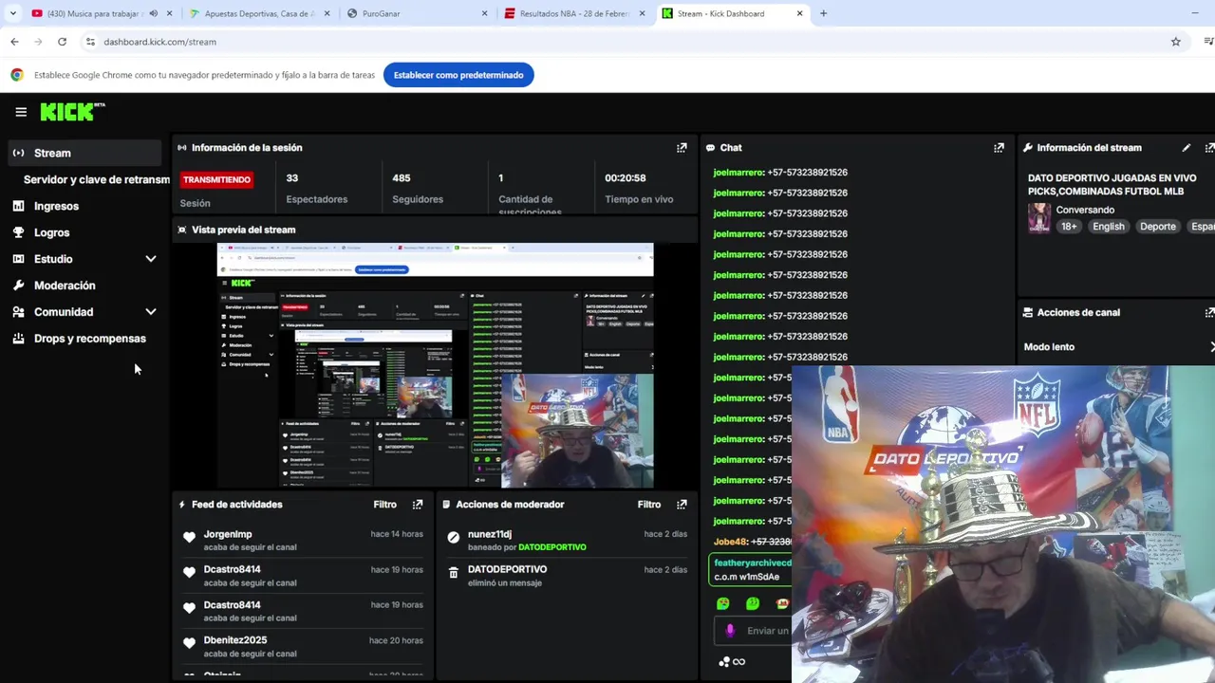Screen dimensions: 1215x683
Task: Switch to the Resultados NBA browser tab
Action: click(574, 13)
